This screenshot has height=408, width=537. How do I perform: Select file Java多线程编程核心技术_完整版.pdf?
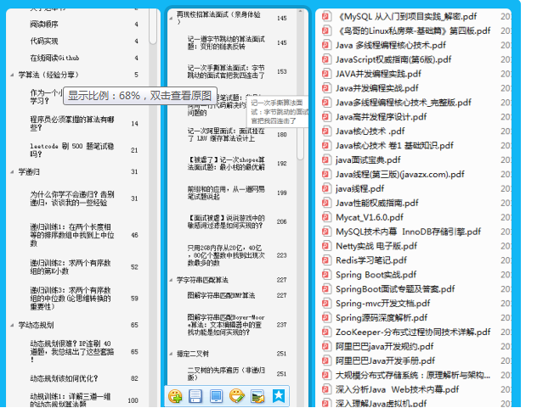tap(404, 103)
